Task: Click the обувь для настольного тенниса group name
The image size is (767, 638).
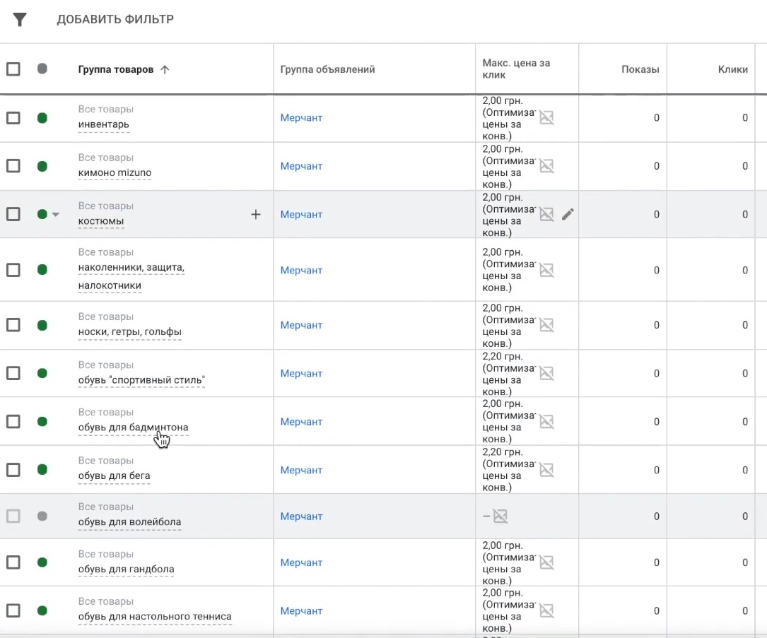Action: 155,617
